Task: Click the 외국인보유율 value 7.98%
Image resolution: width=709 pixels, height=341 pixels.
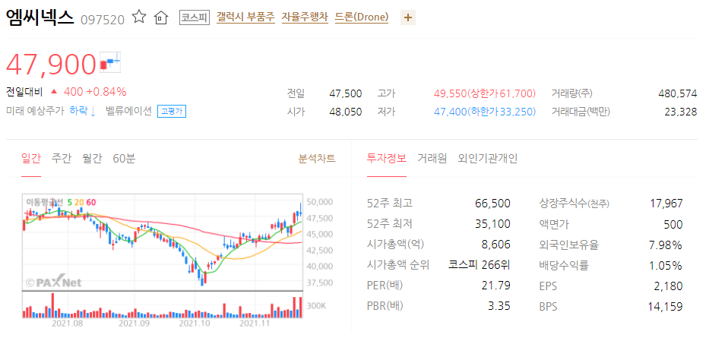Action: [x=666, y=245]
